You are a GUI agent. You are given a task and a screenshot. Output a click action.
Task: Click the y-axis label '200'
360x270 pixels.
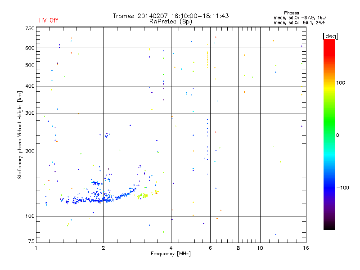tap(30, 151)
